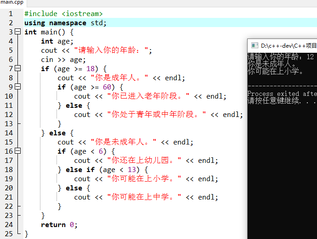Click line number 25 in the gutter

click(9, 234)
